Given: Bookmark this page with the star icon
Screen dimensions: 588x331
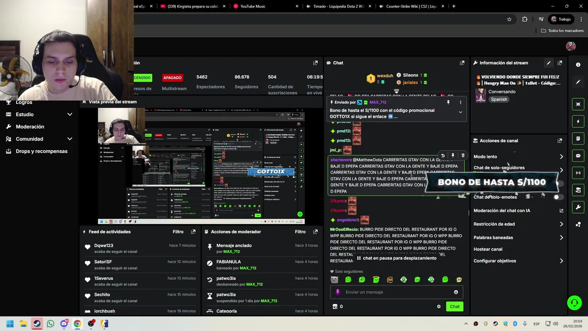Looking at the screenshot, I should [x=509, y=19].
